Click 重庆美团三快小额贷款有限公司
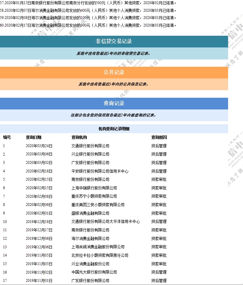 (98, 205)
